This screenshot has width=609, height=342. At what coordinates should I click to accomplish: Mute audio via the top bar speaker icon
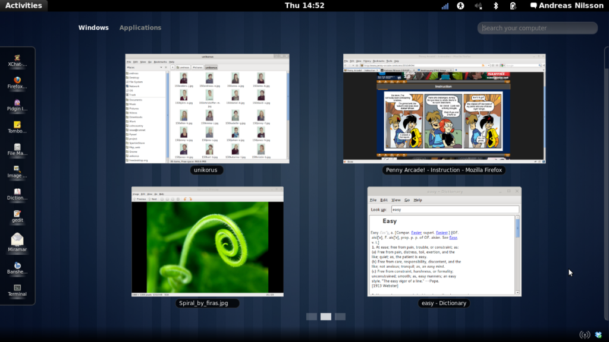click(x=478, y=5)
